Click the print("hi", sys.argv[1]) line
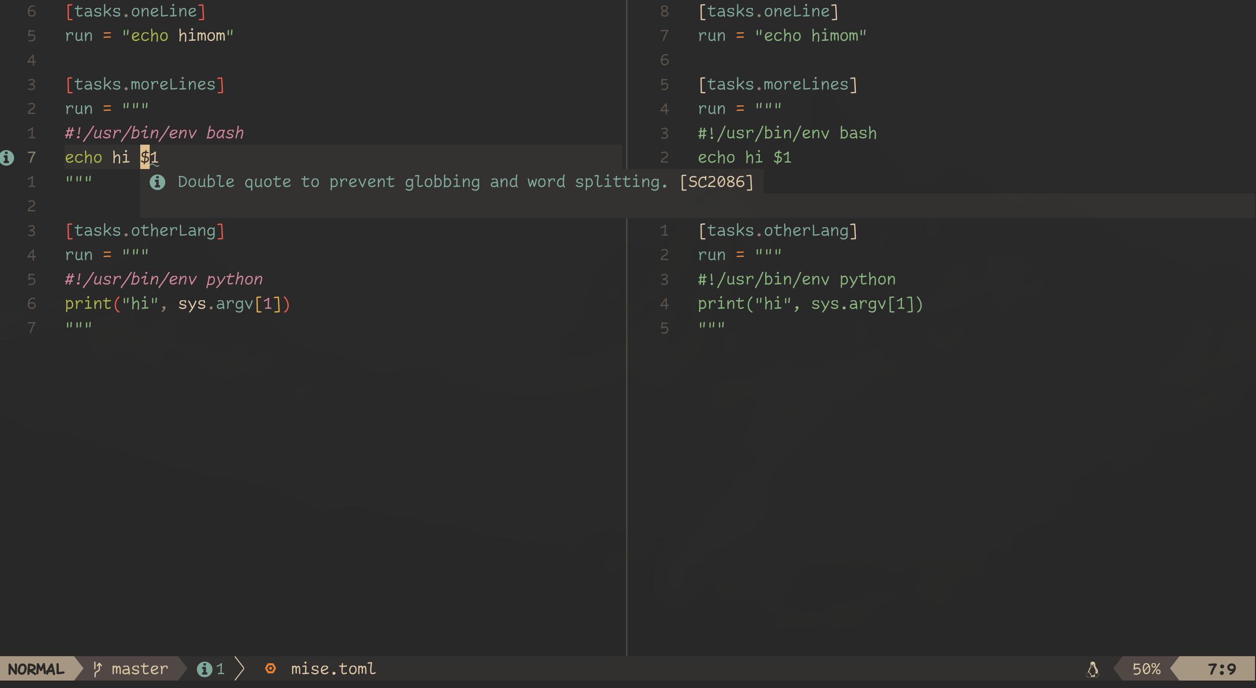This screenshot has height=688, width=1256. (x=178, y=303)
